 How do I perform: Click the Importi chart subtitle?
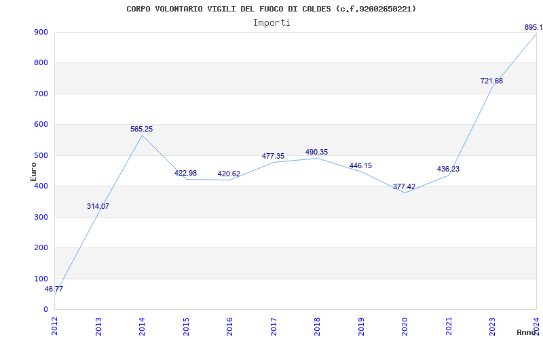coord(271,23)
